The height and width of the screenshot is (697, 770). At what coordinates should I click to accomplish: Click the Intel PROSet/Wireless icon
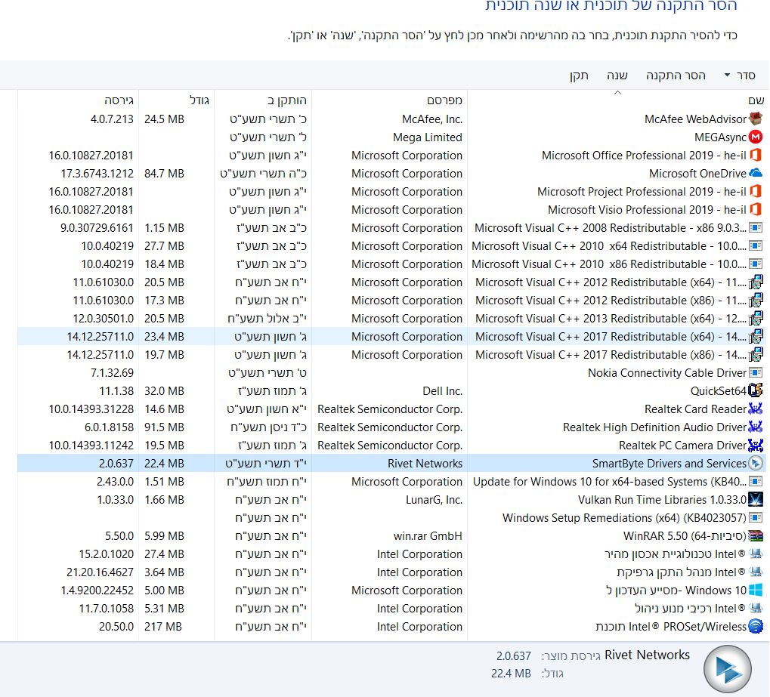pyautogui.click(x=756, y=626)
